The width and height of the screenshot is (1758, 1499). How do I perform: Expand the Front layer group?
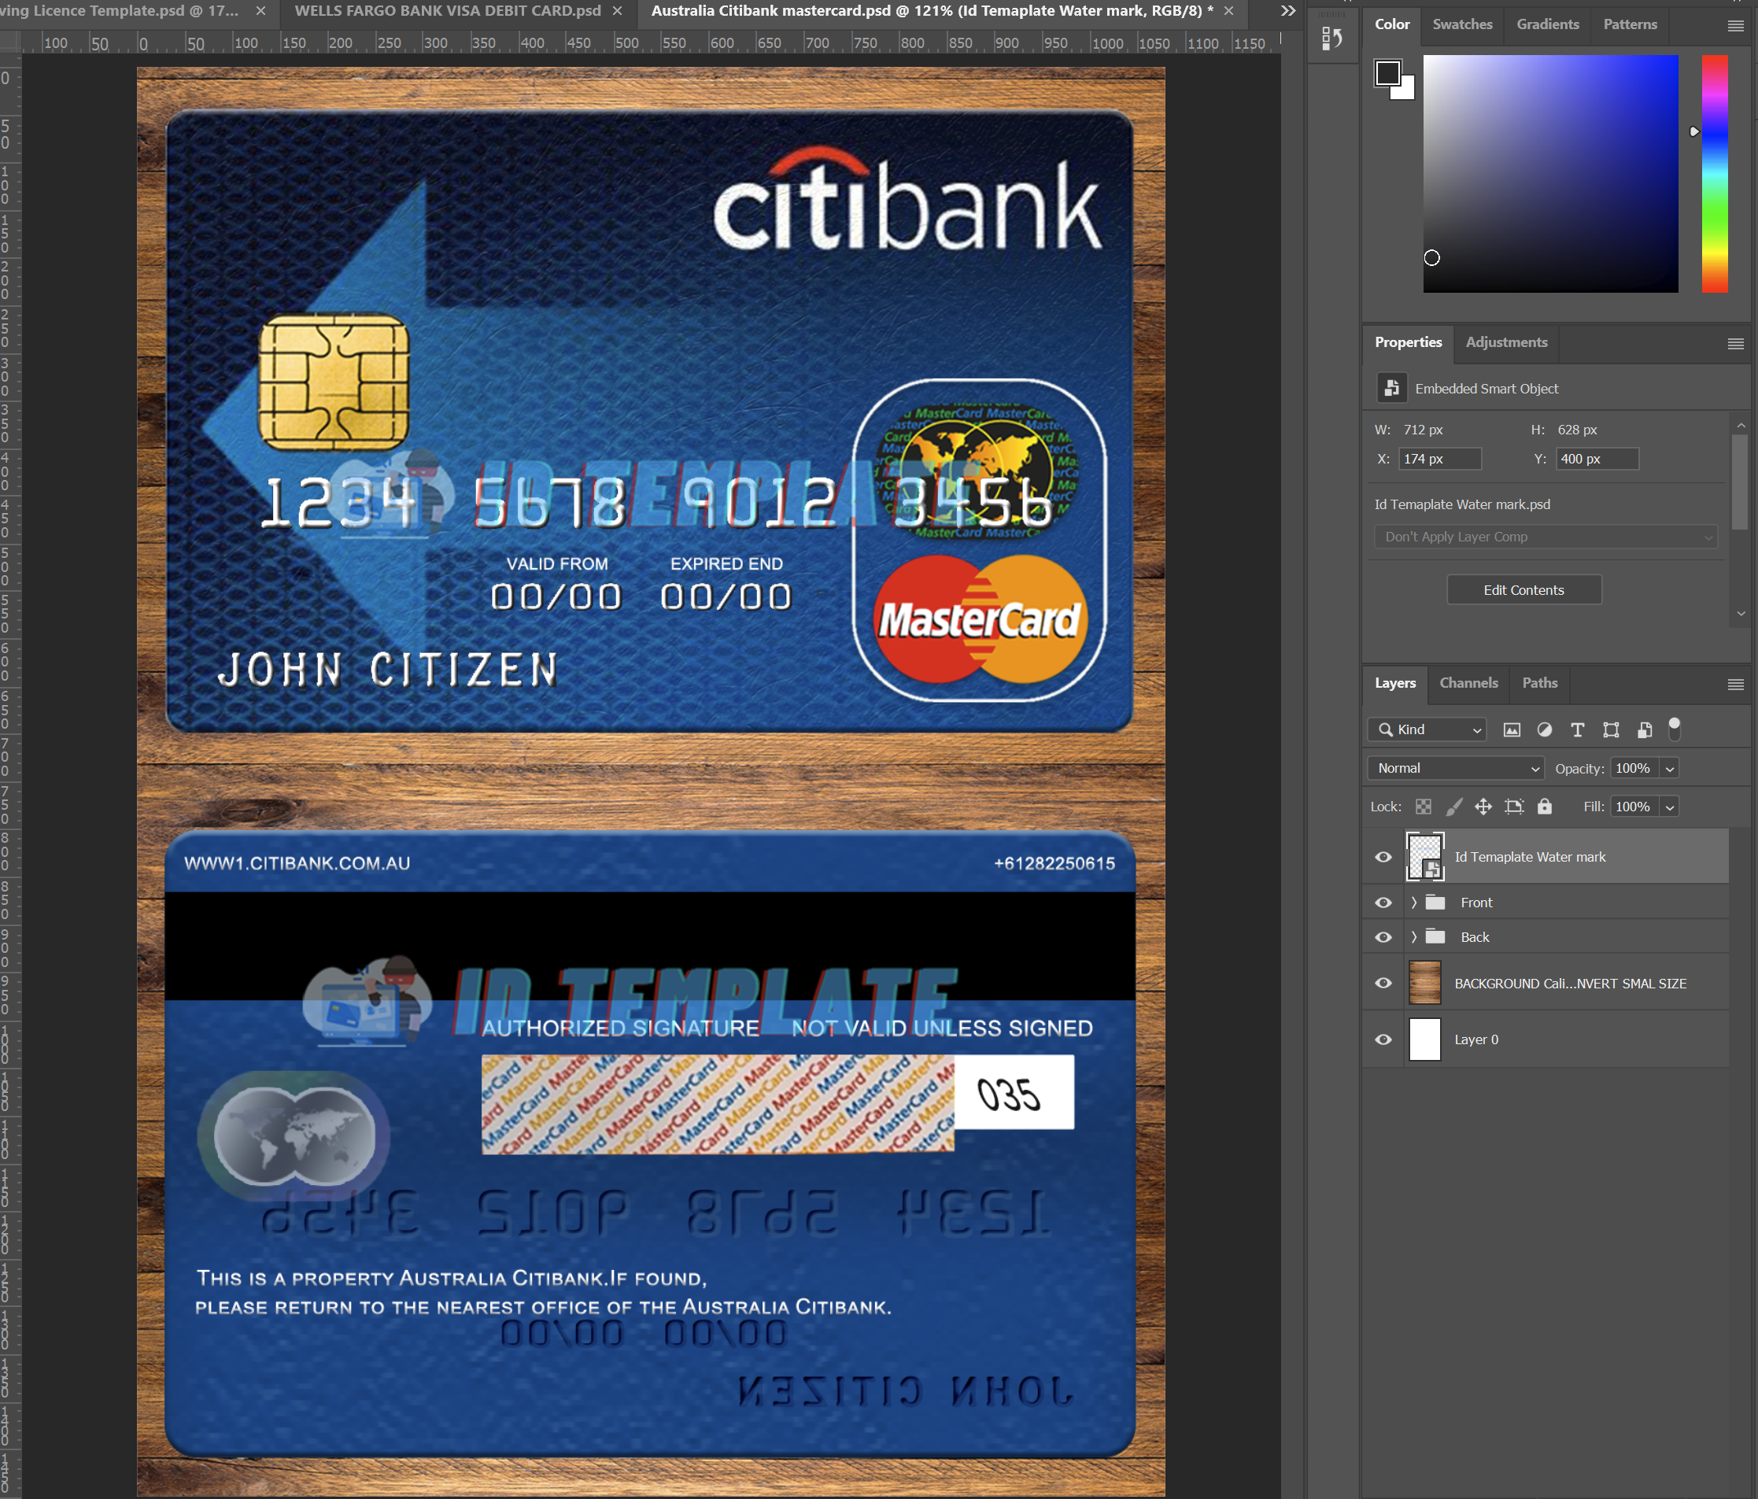click(x=1413, y=903)
